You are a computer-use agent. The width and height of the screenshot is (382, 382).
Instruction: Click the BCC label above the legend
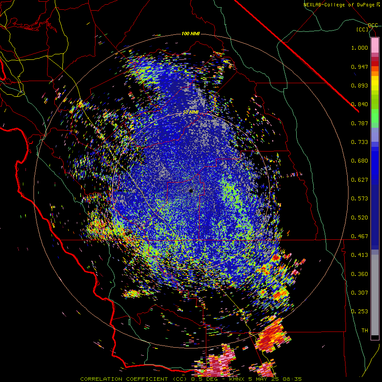pyautogui.click(x=373, y=25)
